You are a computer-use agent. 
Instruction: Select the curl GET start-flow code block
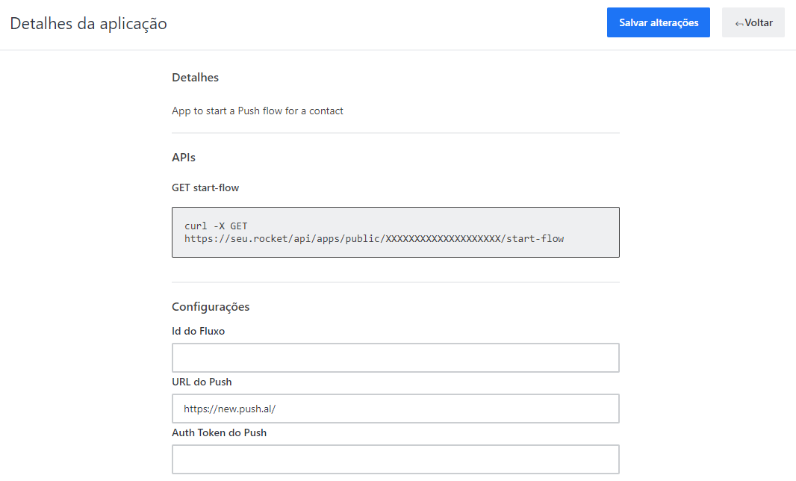point(396,232)
